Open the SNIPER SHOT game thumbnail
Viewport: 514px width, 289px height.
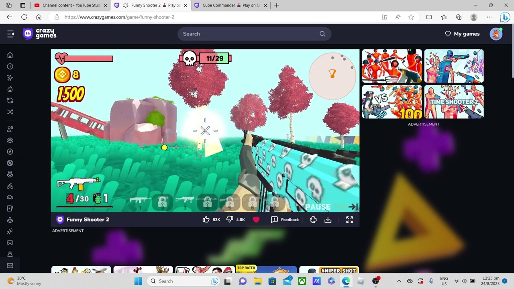tap(329, 270)
